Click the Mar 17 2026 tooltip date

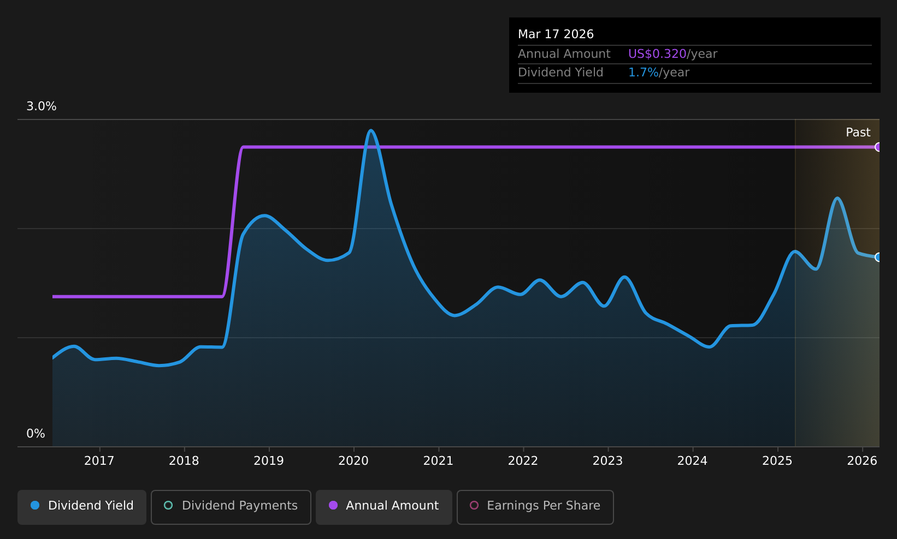point(556,34)
